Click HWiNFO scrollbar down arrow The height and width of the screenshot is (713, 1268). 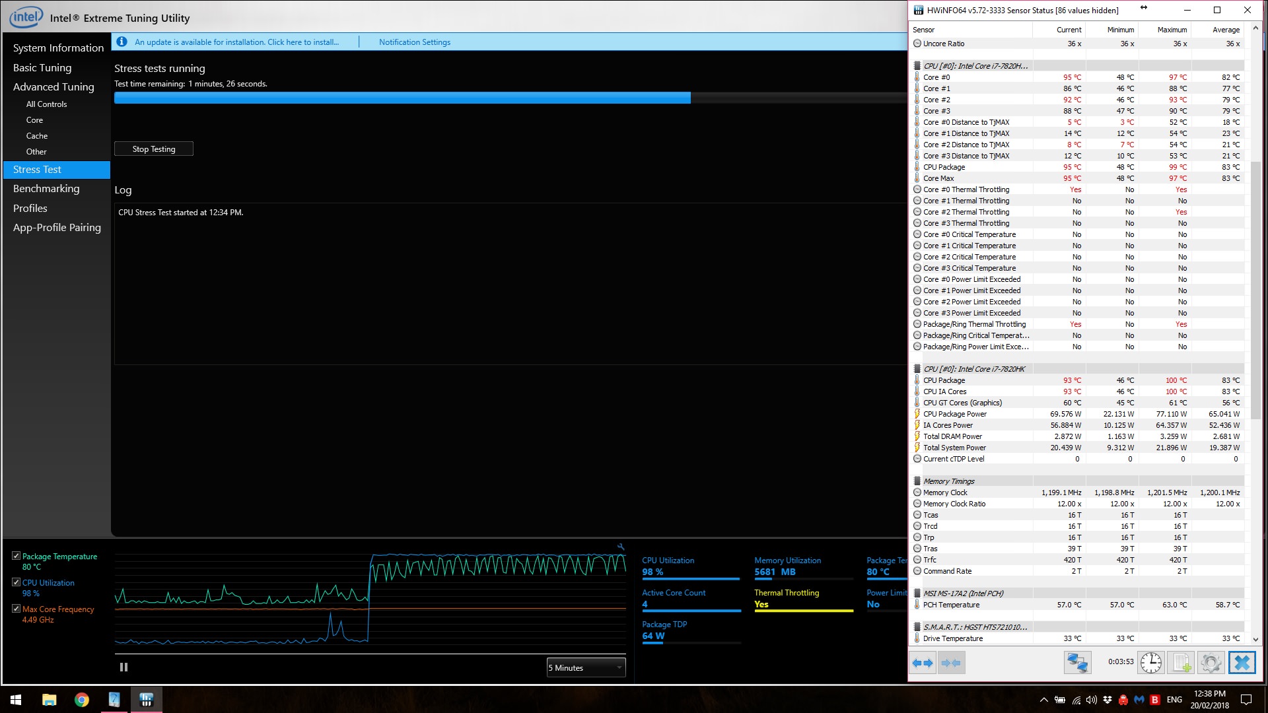1255,639
